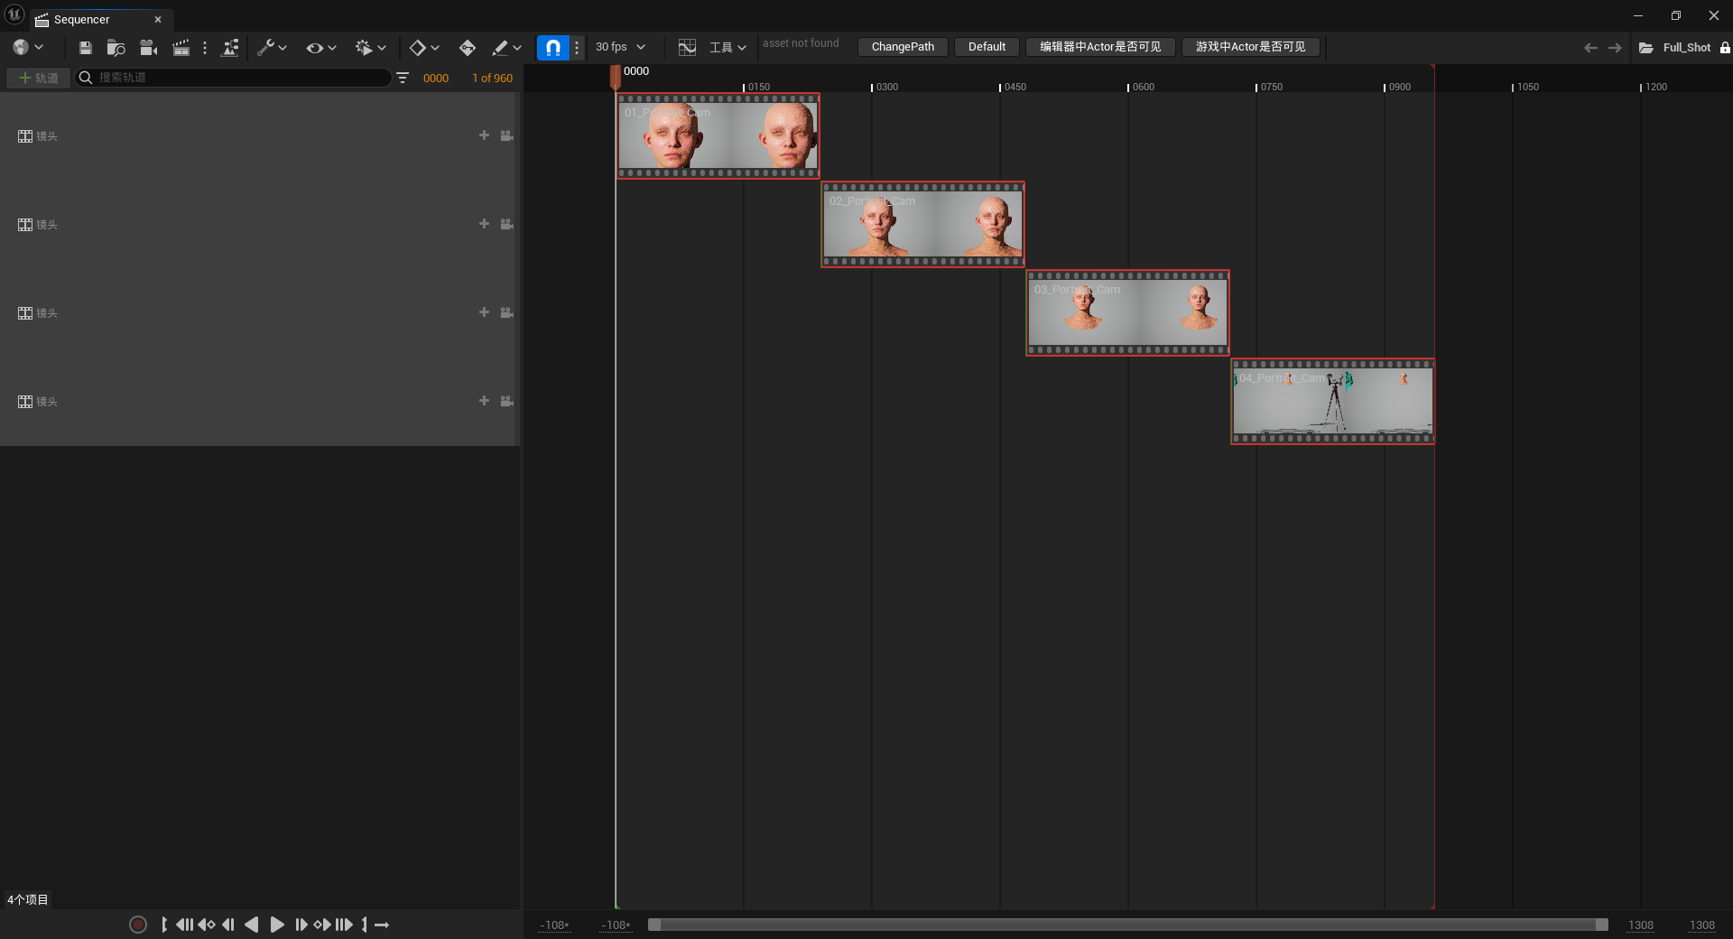Open the Curve Editor icon
Viewport: 1733px width, 939px height.
point(687,48)
